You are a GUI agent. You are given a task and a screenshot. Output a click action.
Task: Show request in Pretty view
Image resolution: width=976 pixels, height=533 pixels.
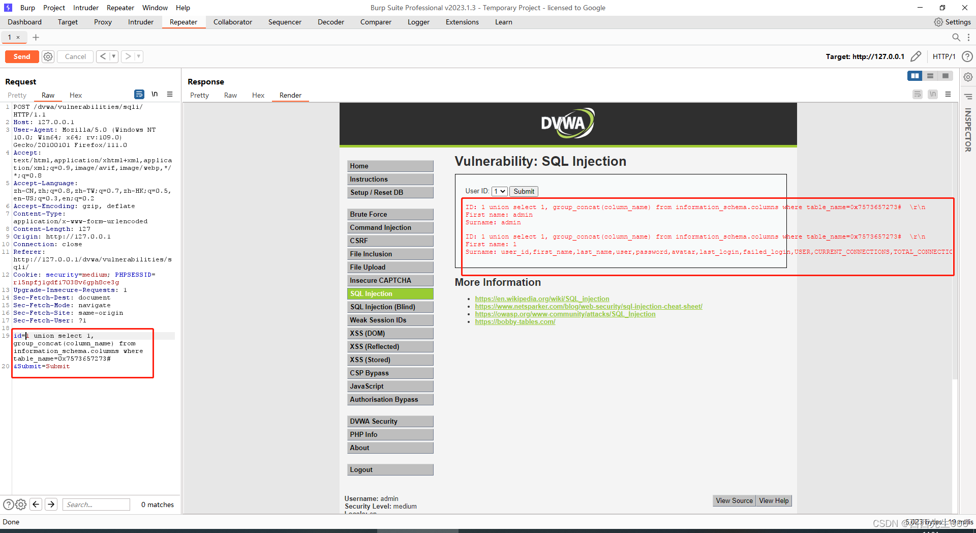pyautogui.click(x=17, y=95)
